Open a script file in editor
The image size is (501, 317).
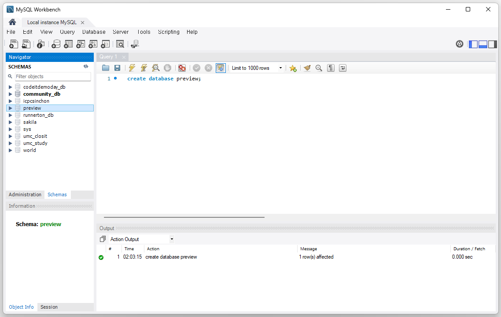coord(106,68)
